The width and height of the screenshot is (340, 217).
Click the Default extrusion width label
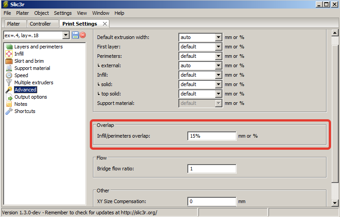[x=123, y=37]
